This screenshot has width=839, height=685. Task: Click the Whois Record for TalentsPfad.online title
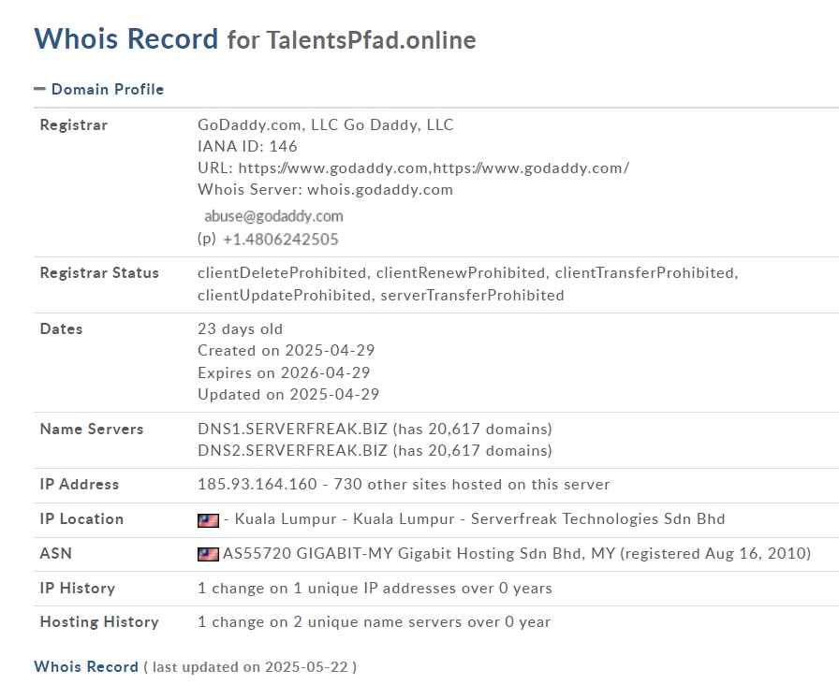pyautogui.click(x=256, y=39)
